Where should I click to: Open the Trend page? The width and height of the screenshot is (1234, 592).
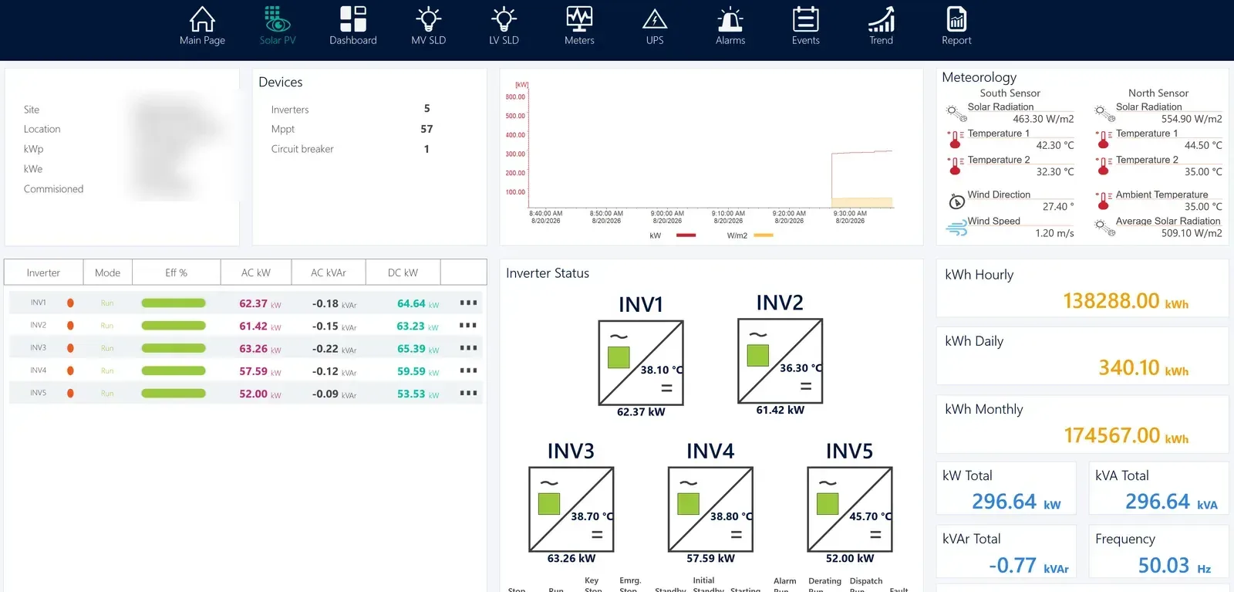881,25
